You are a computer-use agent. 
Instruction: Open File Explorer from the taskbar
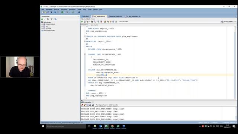coord(95,126)
